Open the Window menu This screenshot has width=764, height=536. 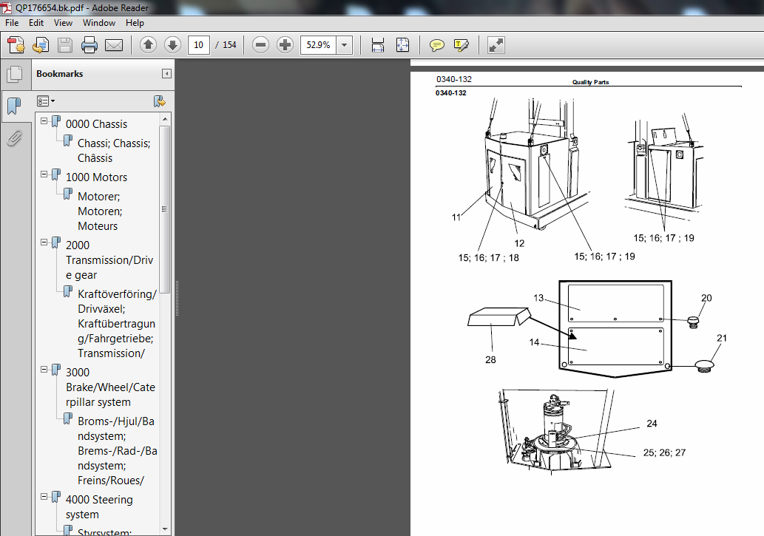click(x=99, y=23)
